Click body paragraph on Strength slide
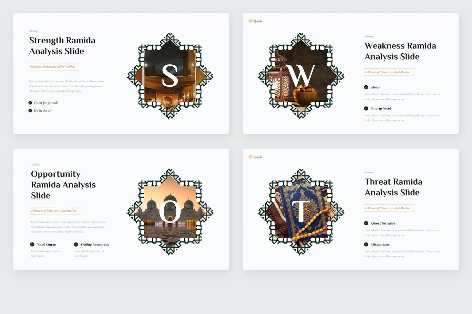The height and width of the screenshot is (314, 472). [67, 86]
